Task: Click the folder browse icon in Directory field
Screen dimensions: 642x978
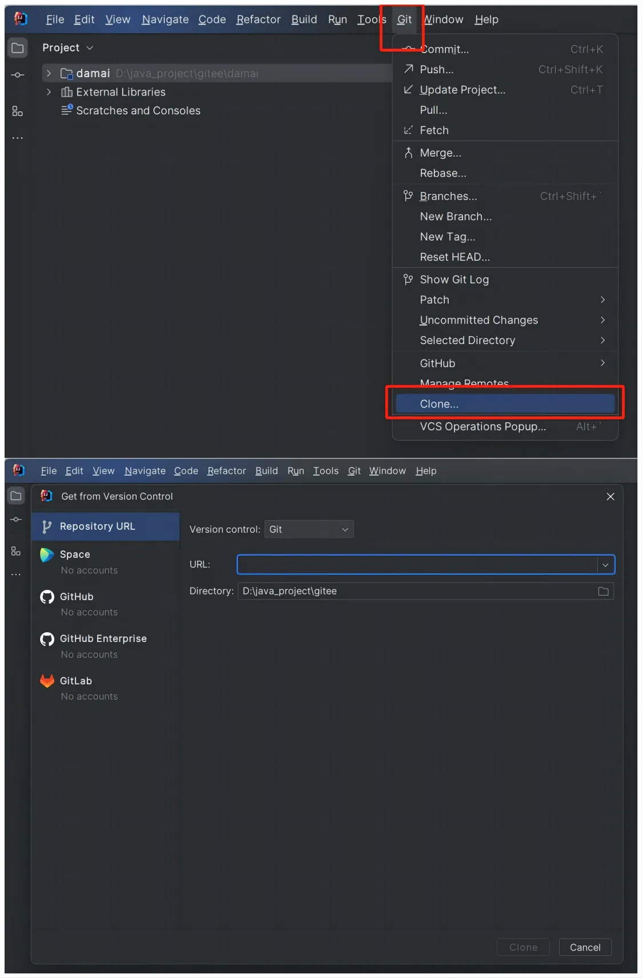Action: [603, 591]
